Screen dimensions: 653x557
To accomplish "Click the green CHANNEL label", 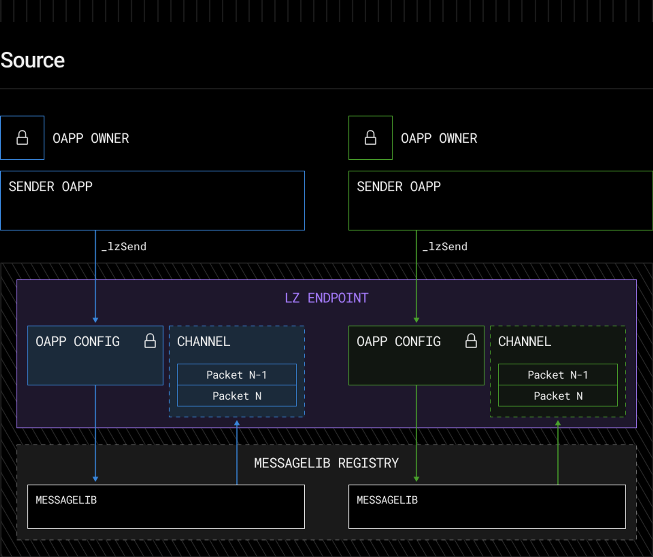I will point(524,341).
